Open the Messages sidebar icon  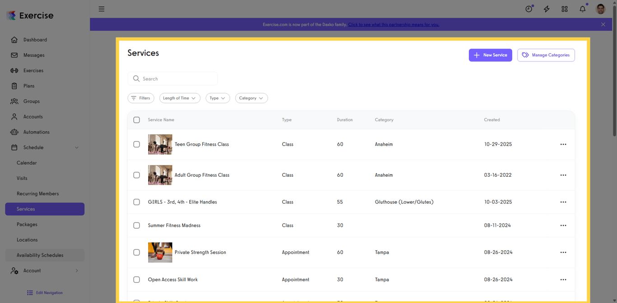pyautogui.click(x=14, y=55)
